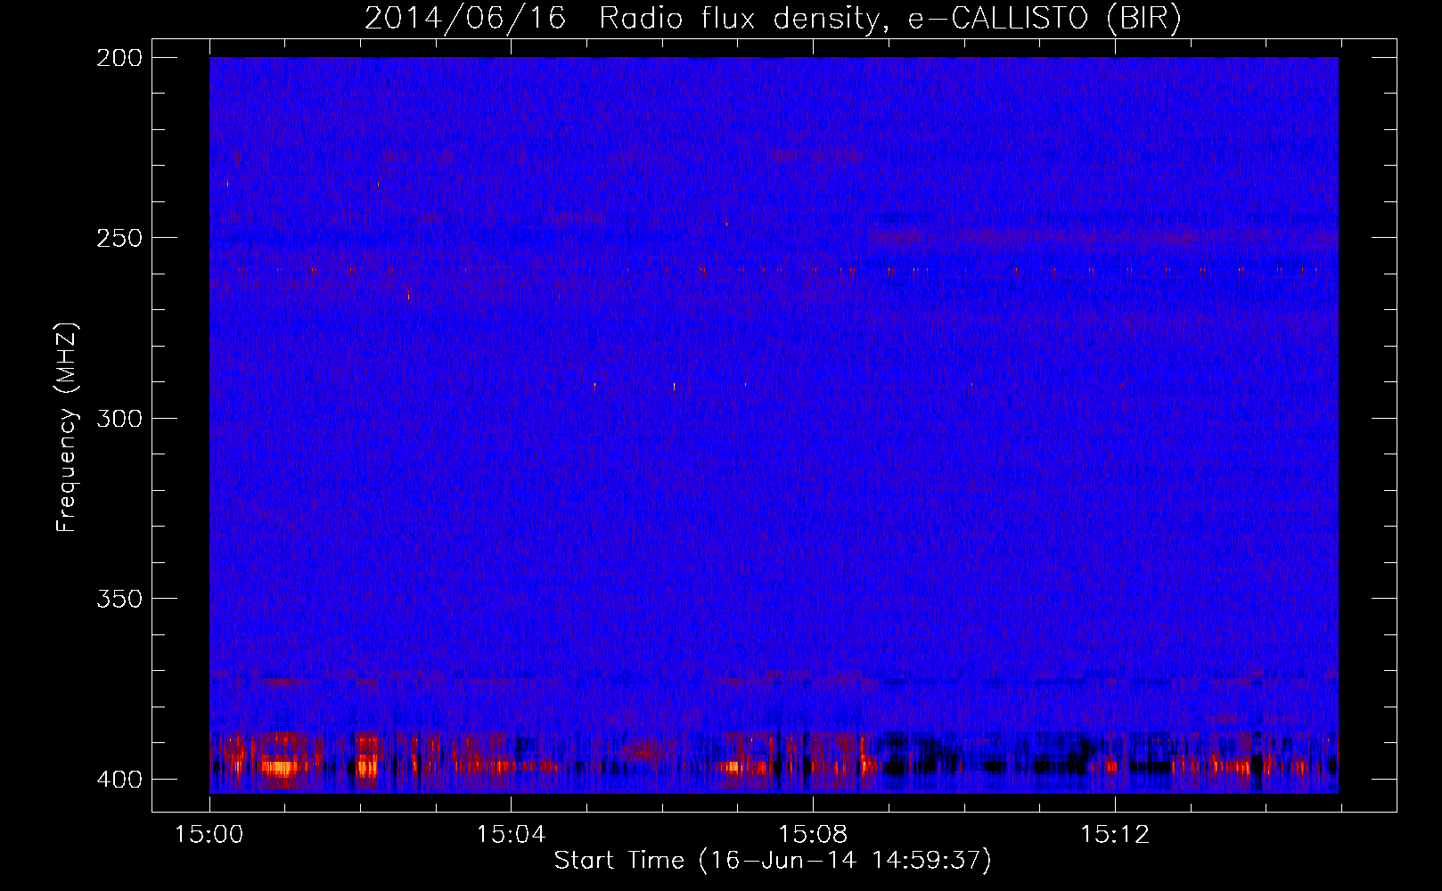Click the '15:00' time axis label

coord(209,834)
